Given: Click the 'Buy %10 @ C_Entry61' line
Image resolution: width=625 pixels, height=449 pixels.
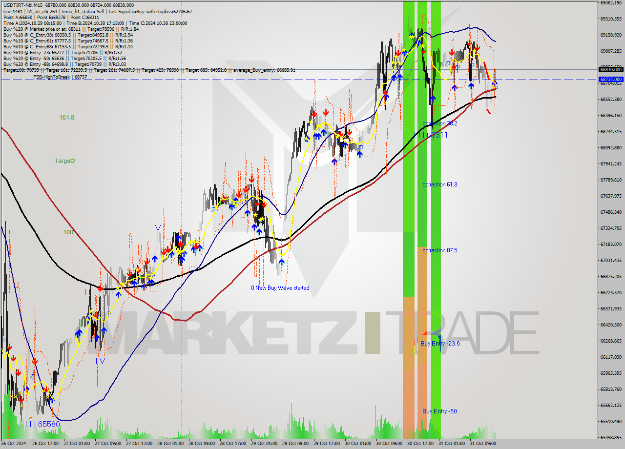Looking at the screenshot, I should [x=68, y=41].
